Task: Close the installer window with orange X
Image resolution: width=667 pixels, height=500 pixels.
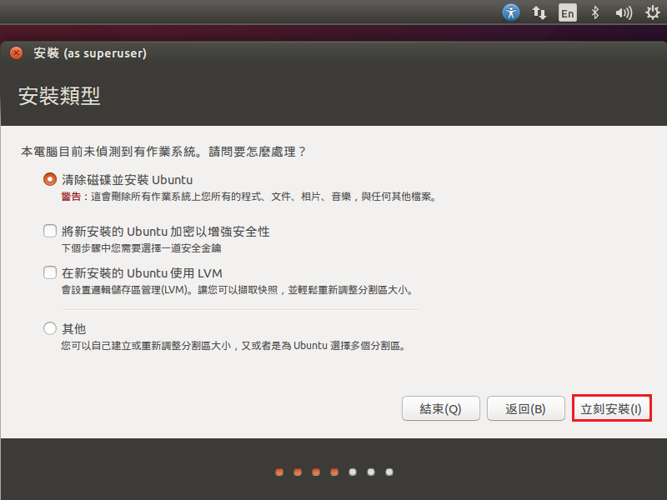Action: pyautogui.click(x=16, y=53)
